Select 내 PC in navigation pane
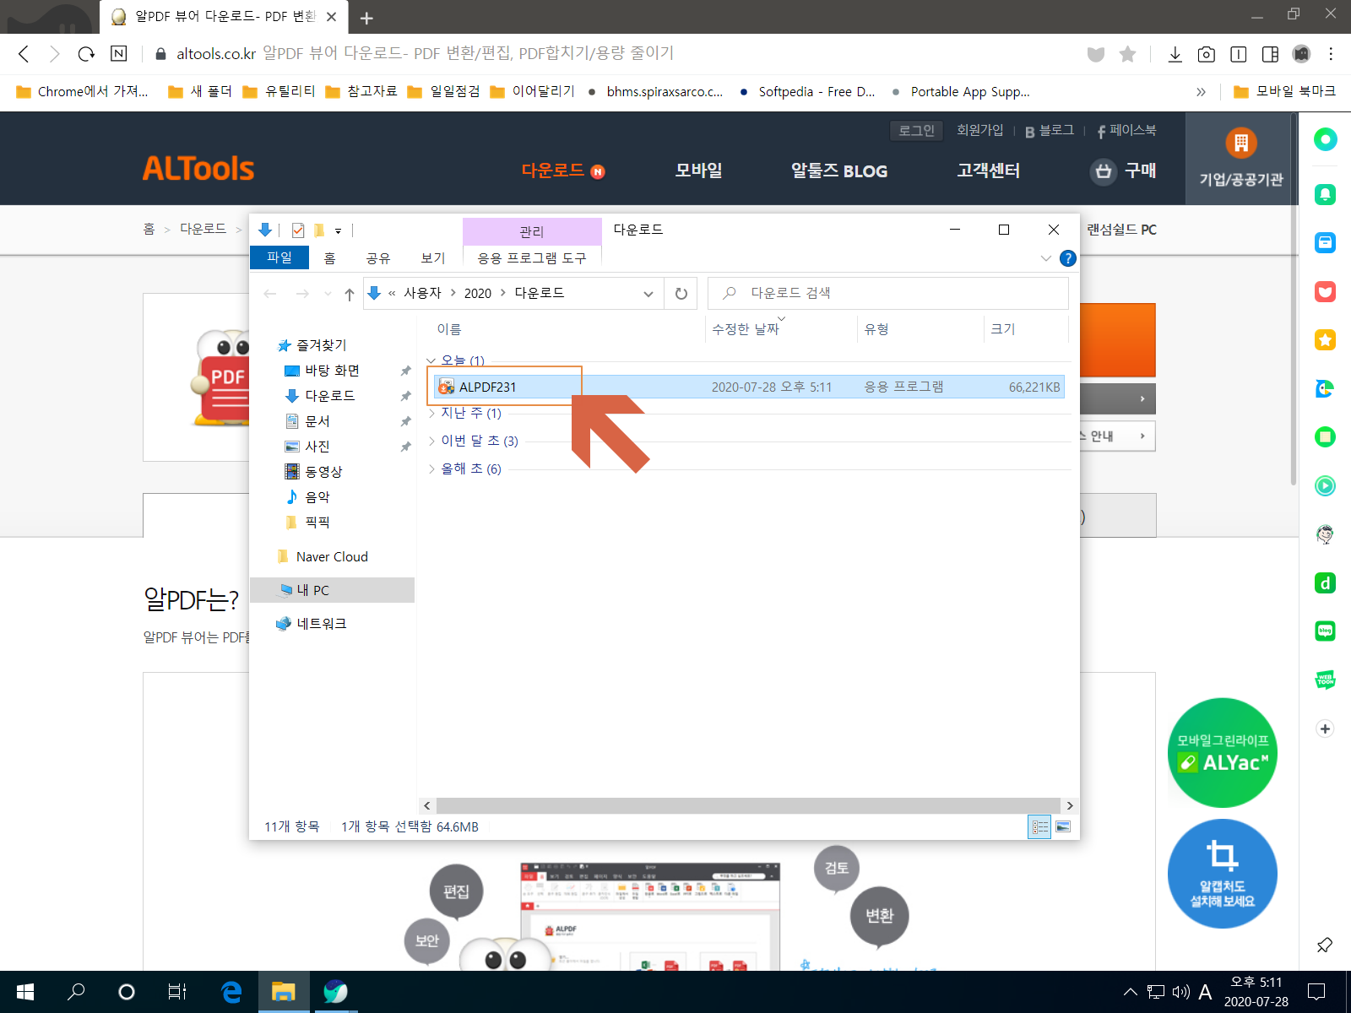This screenshot has height=1013, width=1351. [x=333, y=590]
